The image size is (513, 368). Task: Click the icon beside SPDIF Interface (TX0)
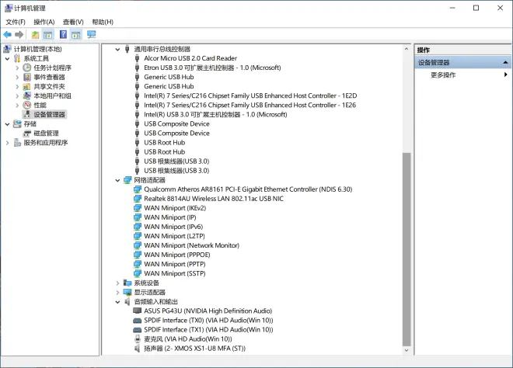[138, 321]
